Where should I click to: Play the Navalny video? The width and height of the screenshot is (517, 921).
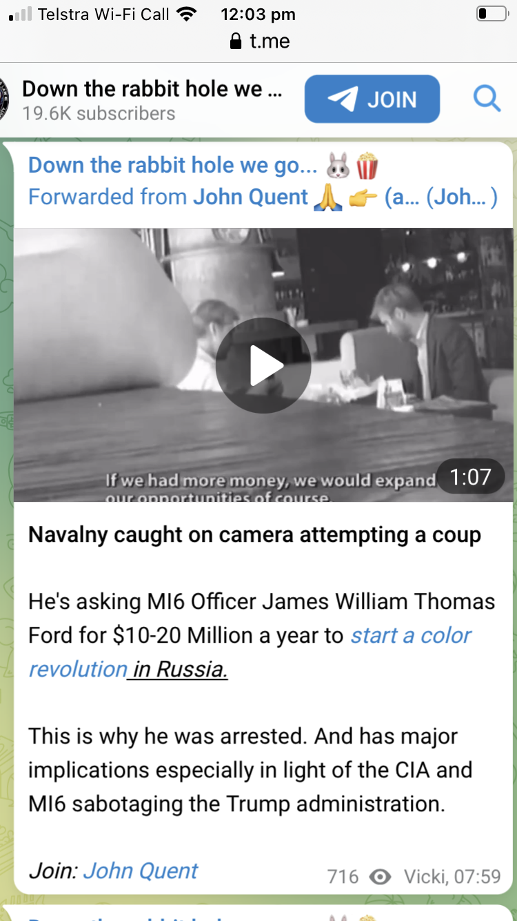pos(263,365)
